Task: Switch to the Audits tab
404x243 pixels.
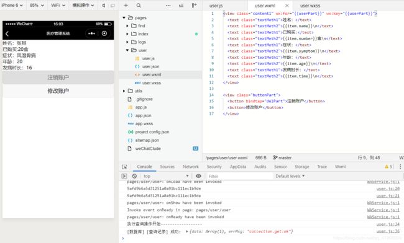Action: [260, 167]
